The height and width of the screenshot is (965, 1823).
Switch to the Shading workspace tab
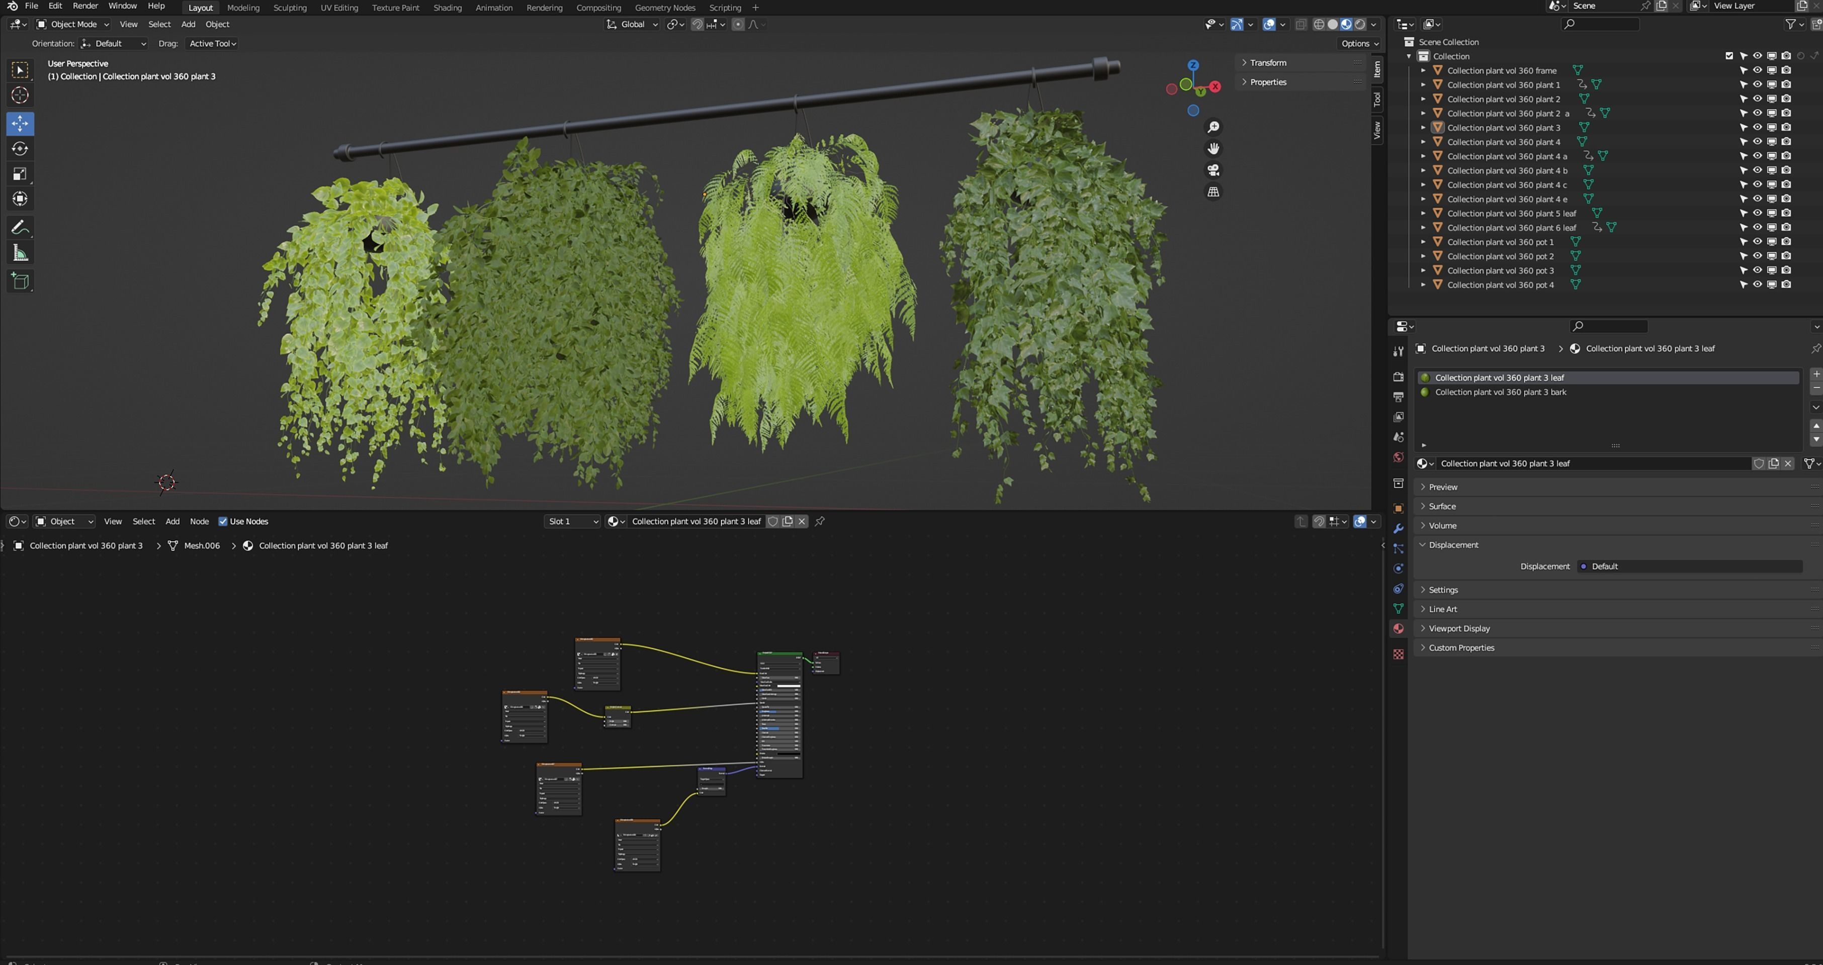[x=447, y=8]
